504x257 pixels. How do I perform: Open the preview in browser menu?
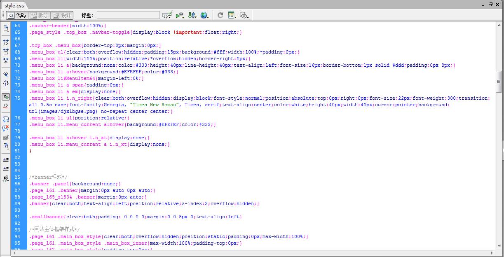point(204,15)
